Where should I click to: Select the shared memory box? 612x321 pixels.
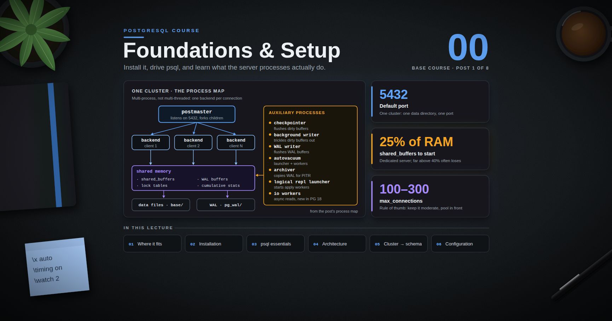pyautogui.click(x=193, y=178)
